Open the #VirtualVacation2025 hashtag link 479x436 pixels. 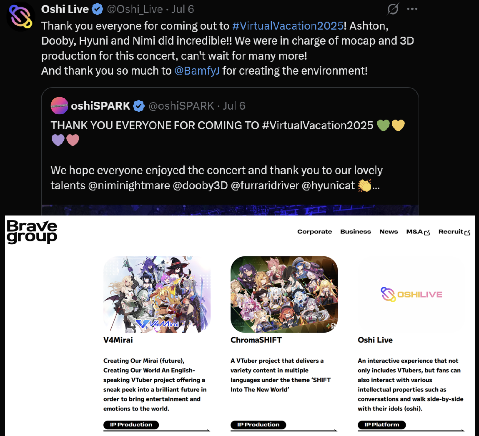(x=288, y=26)
